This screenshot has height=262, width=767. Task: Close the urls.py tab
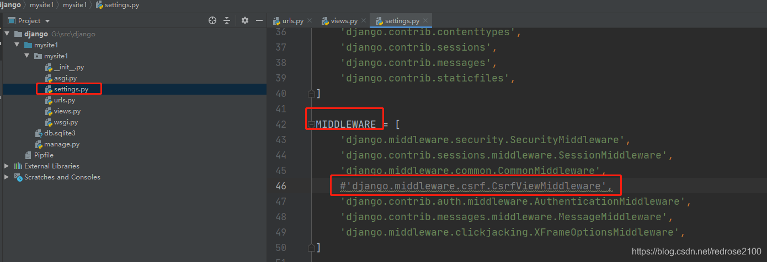click(x=310, y=21)
